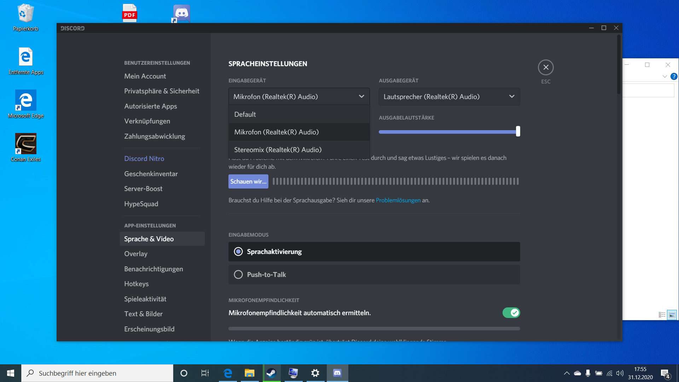Open Discord Nitro page
This screenshot has width=679, height=382.
point(162,158)
